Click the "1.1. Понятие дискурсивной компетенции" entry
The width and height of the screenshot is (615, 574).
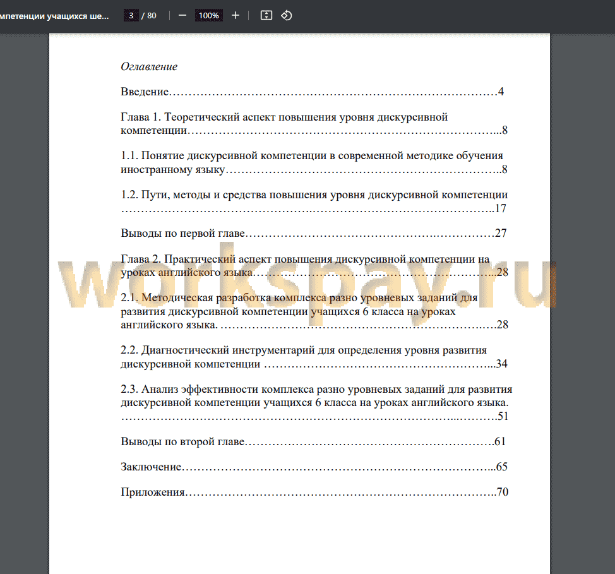point(314,162)
